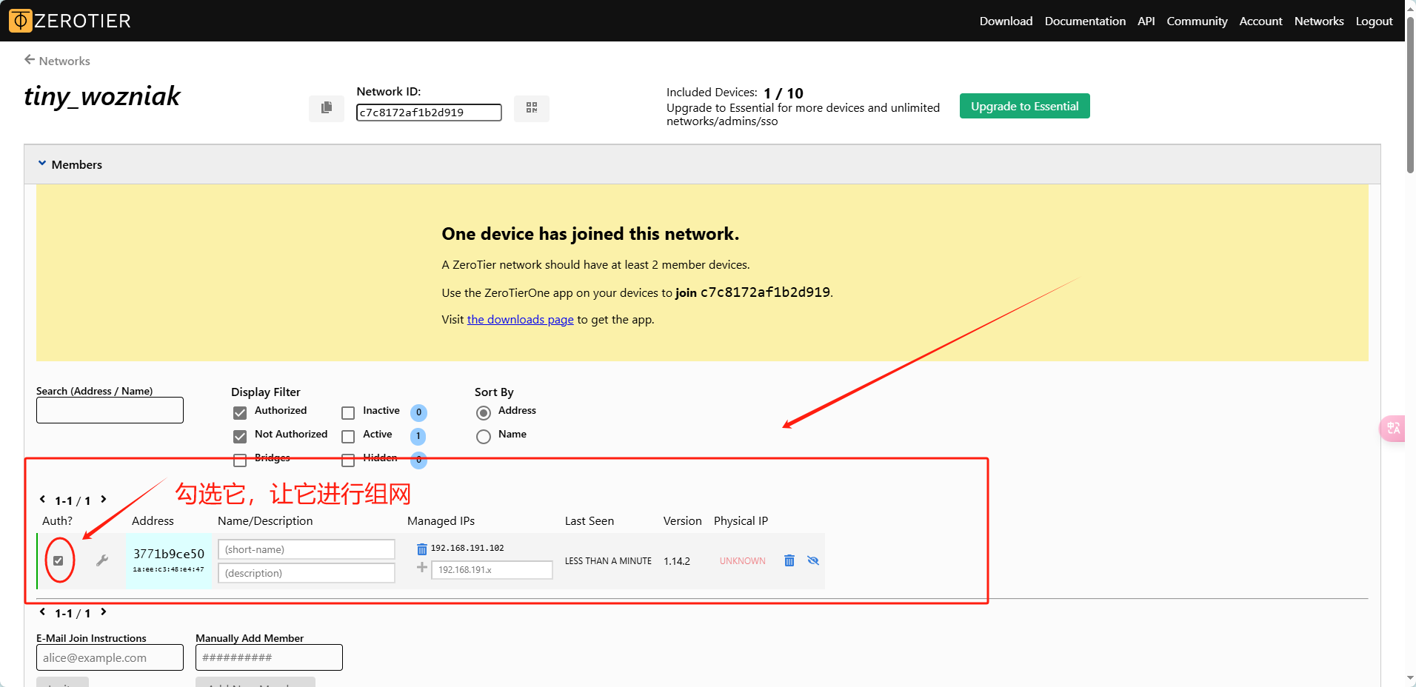This screenshot has height=687, width=1416.
Task: Open member settings wrench icon for 3771b9ce50
Action: (x=102, y=560)
